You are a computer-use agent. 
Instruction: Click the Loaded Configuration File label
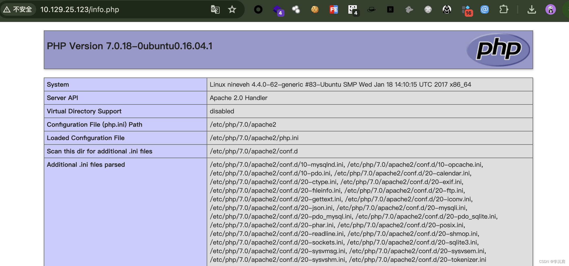86,138
